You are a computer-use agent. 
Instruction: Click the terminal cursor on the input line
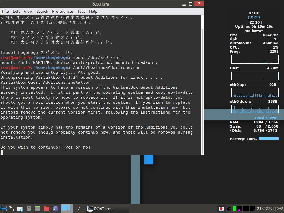2,152
